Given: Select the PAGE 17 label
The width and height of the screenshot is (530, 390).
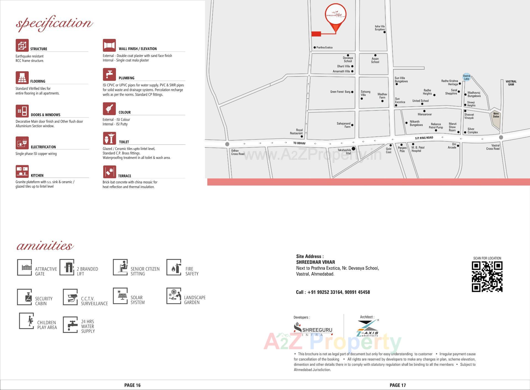Looking at the screenshot, I should [397, 385].
